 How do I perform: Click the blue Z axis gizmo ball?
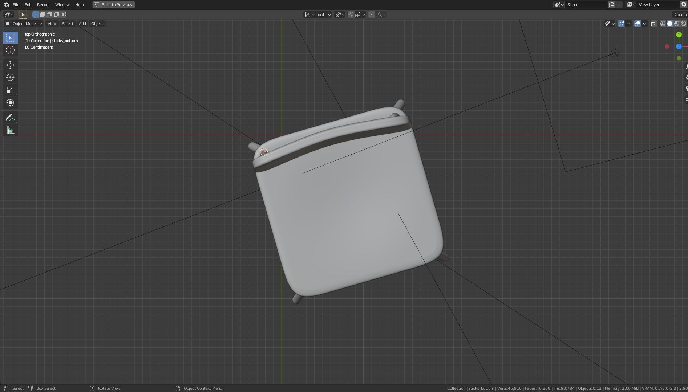pyautogui.click(x=679, y=46)
